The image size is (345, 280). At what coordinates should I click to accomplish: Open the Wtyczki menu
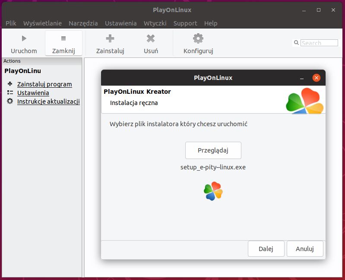click(x=155, y=23)
